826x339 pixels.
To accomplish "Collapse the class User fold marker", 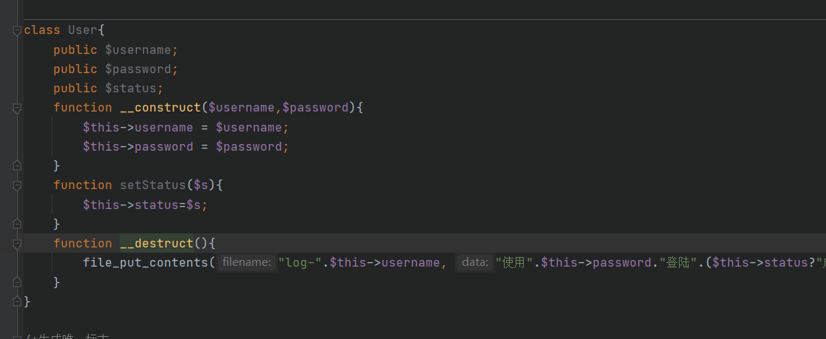I will pyautogui.click(x=17, y=30).
